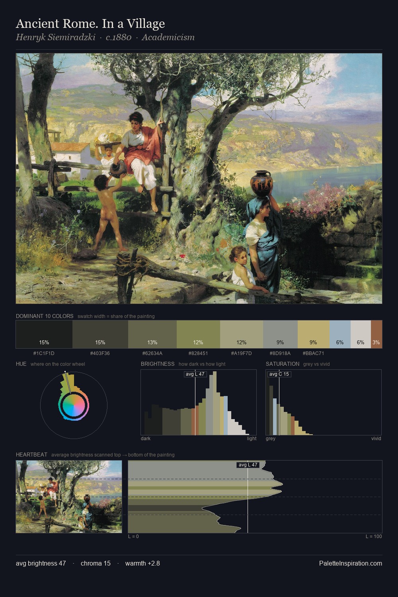Choose the 12% olive green swatch above #828451
The height and width of the screenshot is (597, 398).
(198, 334)
